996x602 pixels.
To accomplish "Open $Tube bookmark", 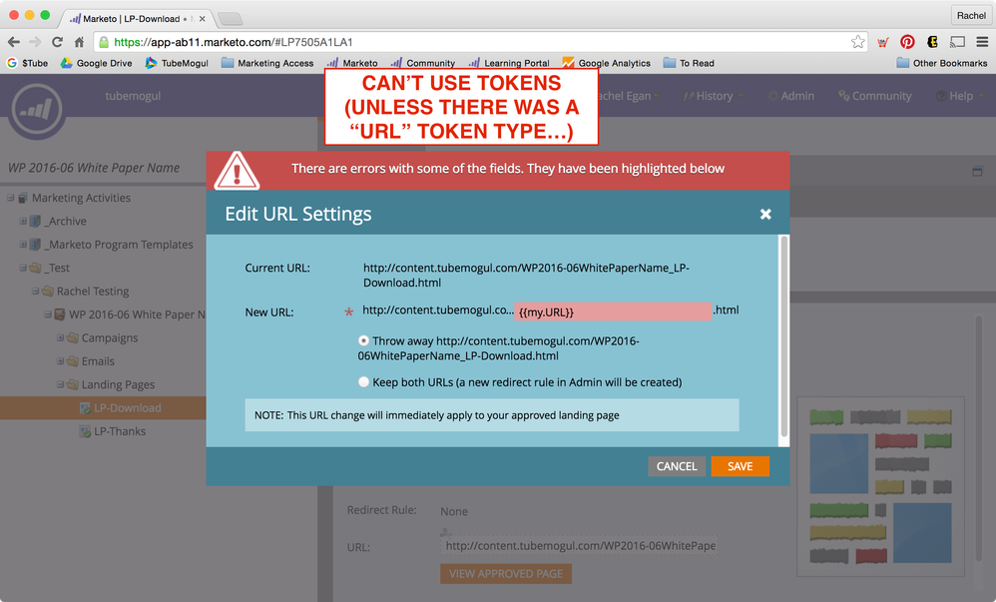I will pyautogui.click(x=27, y=63).
